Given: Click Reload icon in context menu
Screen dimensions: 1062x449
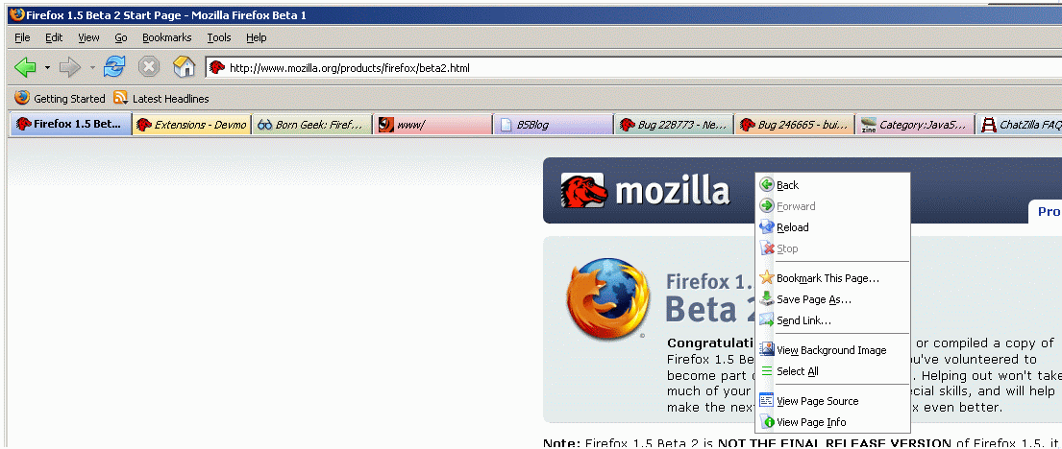Looking at the screenshot, I should tap(767, 227).
